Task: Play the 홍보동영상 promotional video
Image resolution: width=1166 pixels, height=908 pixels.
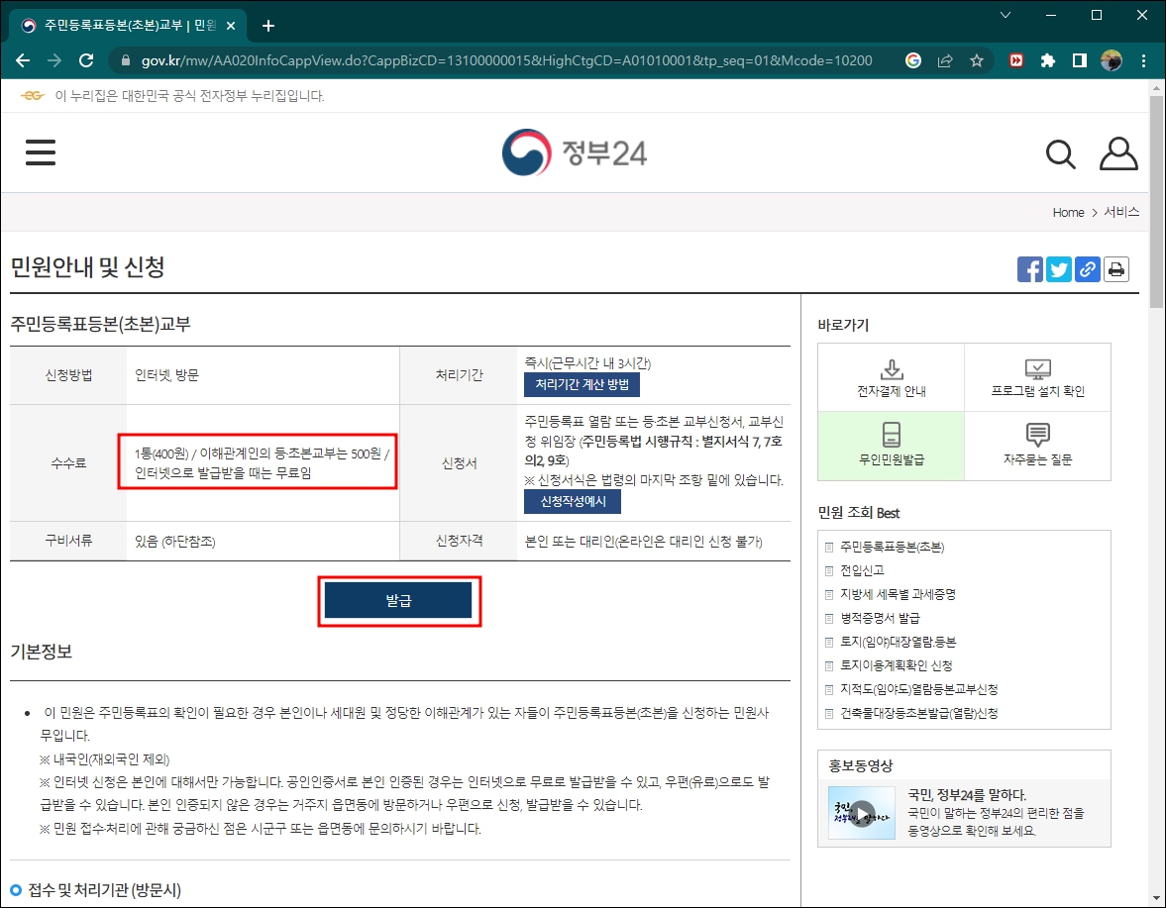Action: [x=860, y=813]
